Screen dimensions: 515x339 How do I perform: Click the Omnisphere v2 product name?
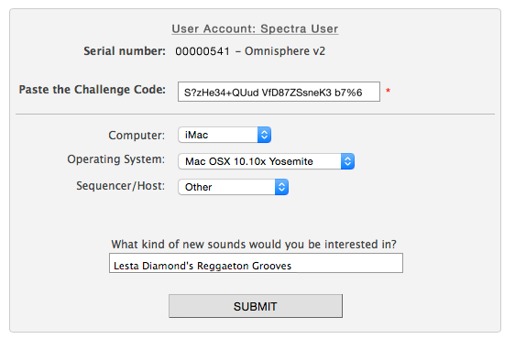(x=285, y=51)
